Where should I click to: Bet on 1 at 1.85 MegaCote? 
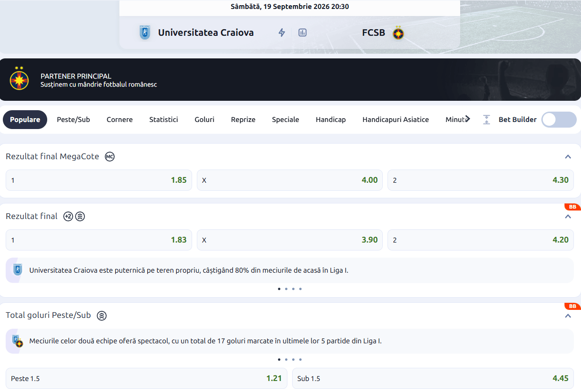point(99,180)
